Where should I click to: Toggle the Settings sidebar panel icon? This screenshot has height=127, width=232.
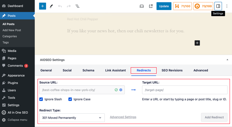(x=218, y=6)
